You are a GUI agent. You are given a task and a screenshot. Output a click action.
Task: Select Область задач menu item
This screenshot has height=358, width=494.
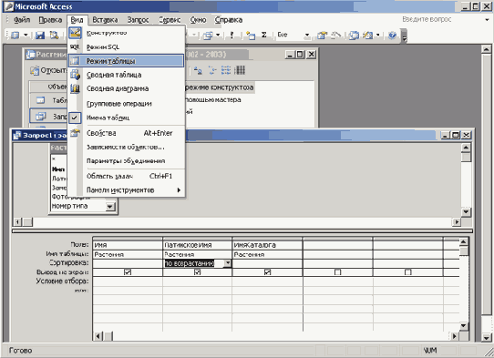point(127,177)
